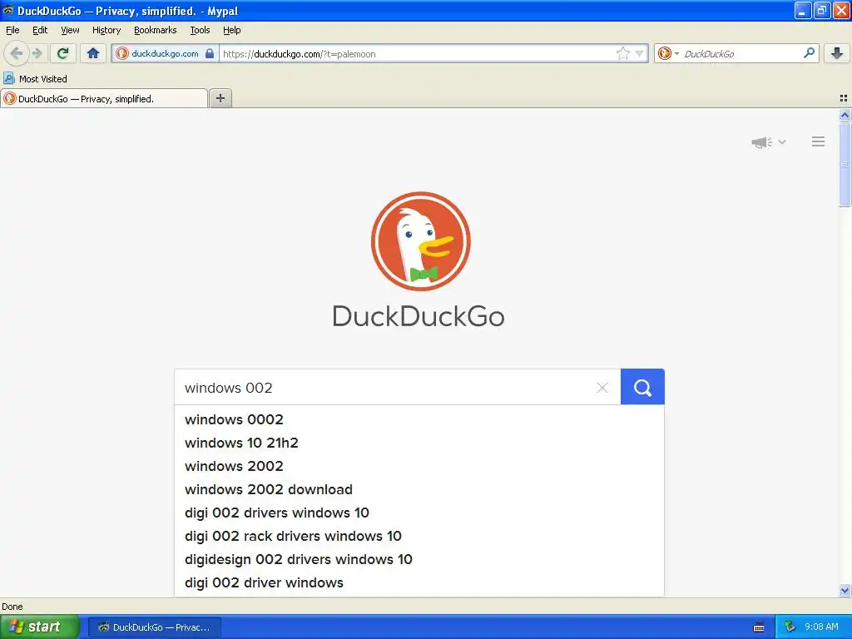This screenshot has width=852, height=639.
Task: Reload the page with the refresh icon
Action: coord(63,53)
